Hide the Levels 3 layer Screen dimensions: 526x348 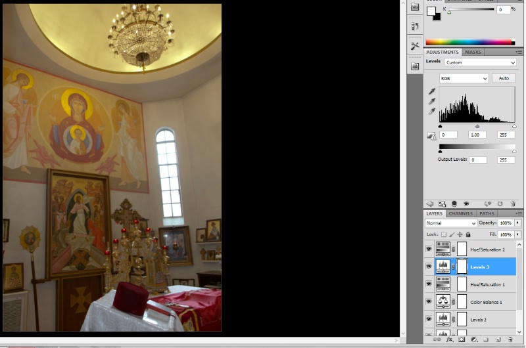pyautogui.click(x=429, y=267)
